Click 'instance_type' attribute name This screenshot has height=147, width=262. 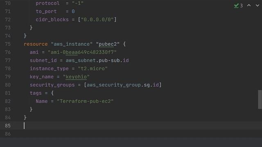click(49, 69)
